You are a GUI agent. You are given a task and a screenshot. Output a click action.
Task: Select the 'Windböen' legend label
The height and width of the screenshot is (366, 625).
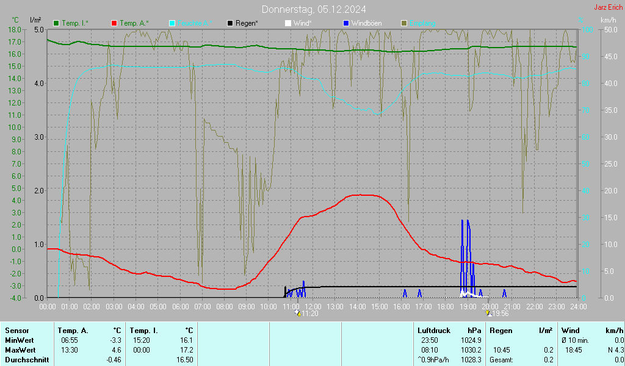tap(366, 24)
